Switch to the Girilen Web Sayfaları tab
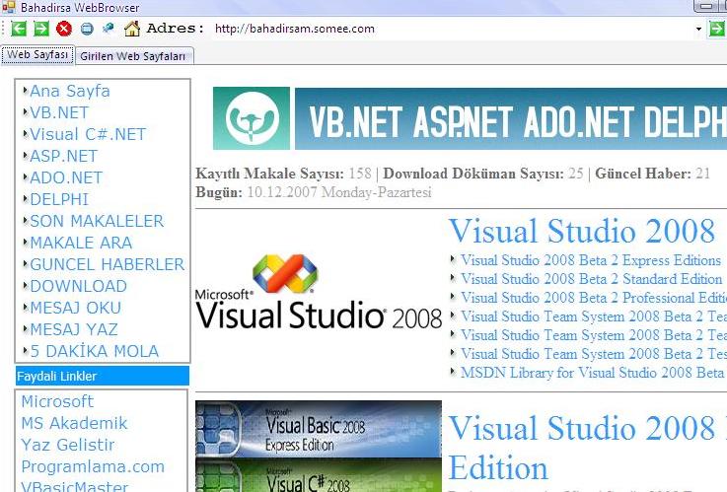727x492 pixels. 133,56
